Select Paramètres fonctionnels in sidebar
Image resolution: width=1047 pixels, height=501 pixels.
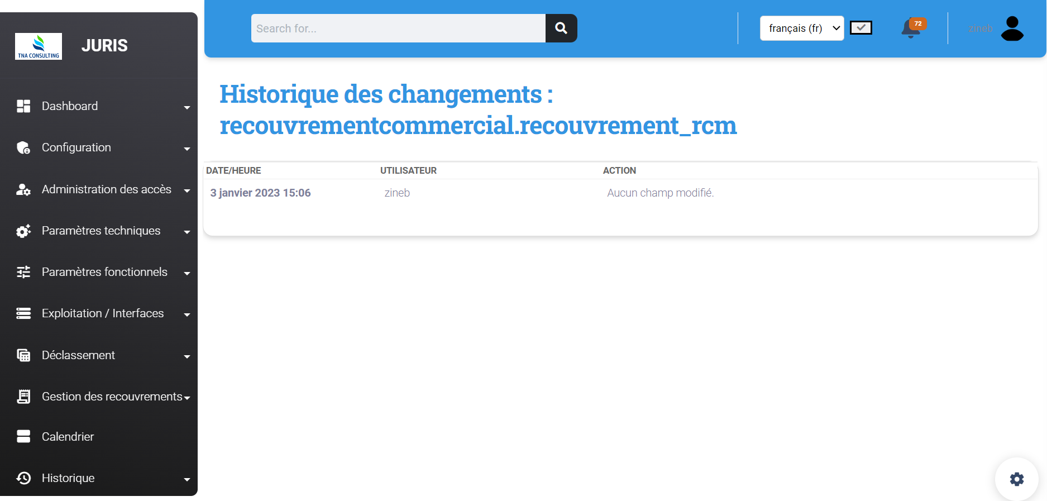pyautogui.click(x=104, y=272)
